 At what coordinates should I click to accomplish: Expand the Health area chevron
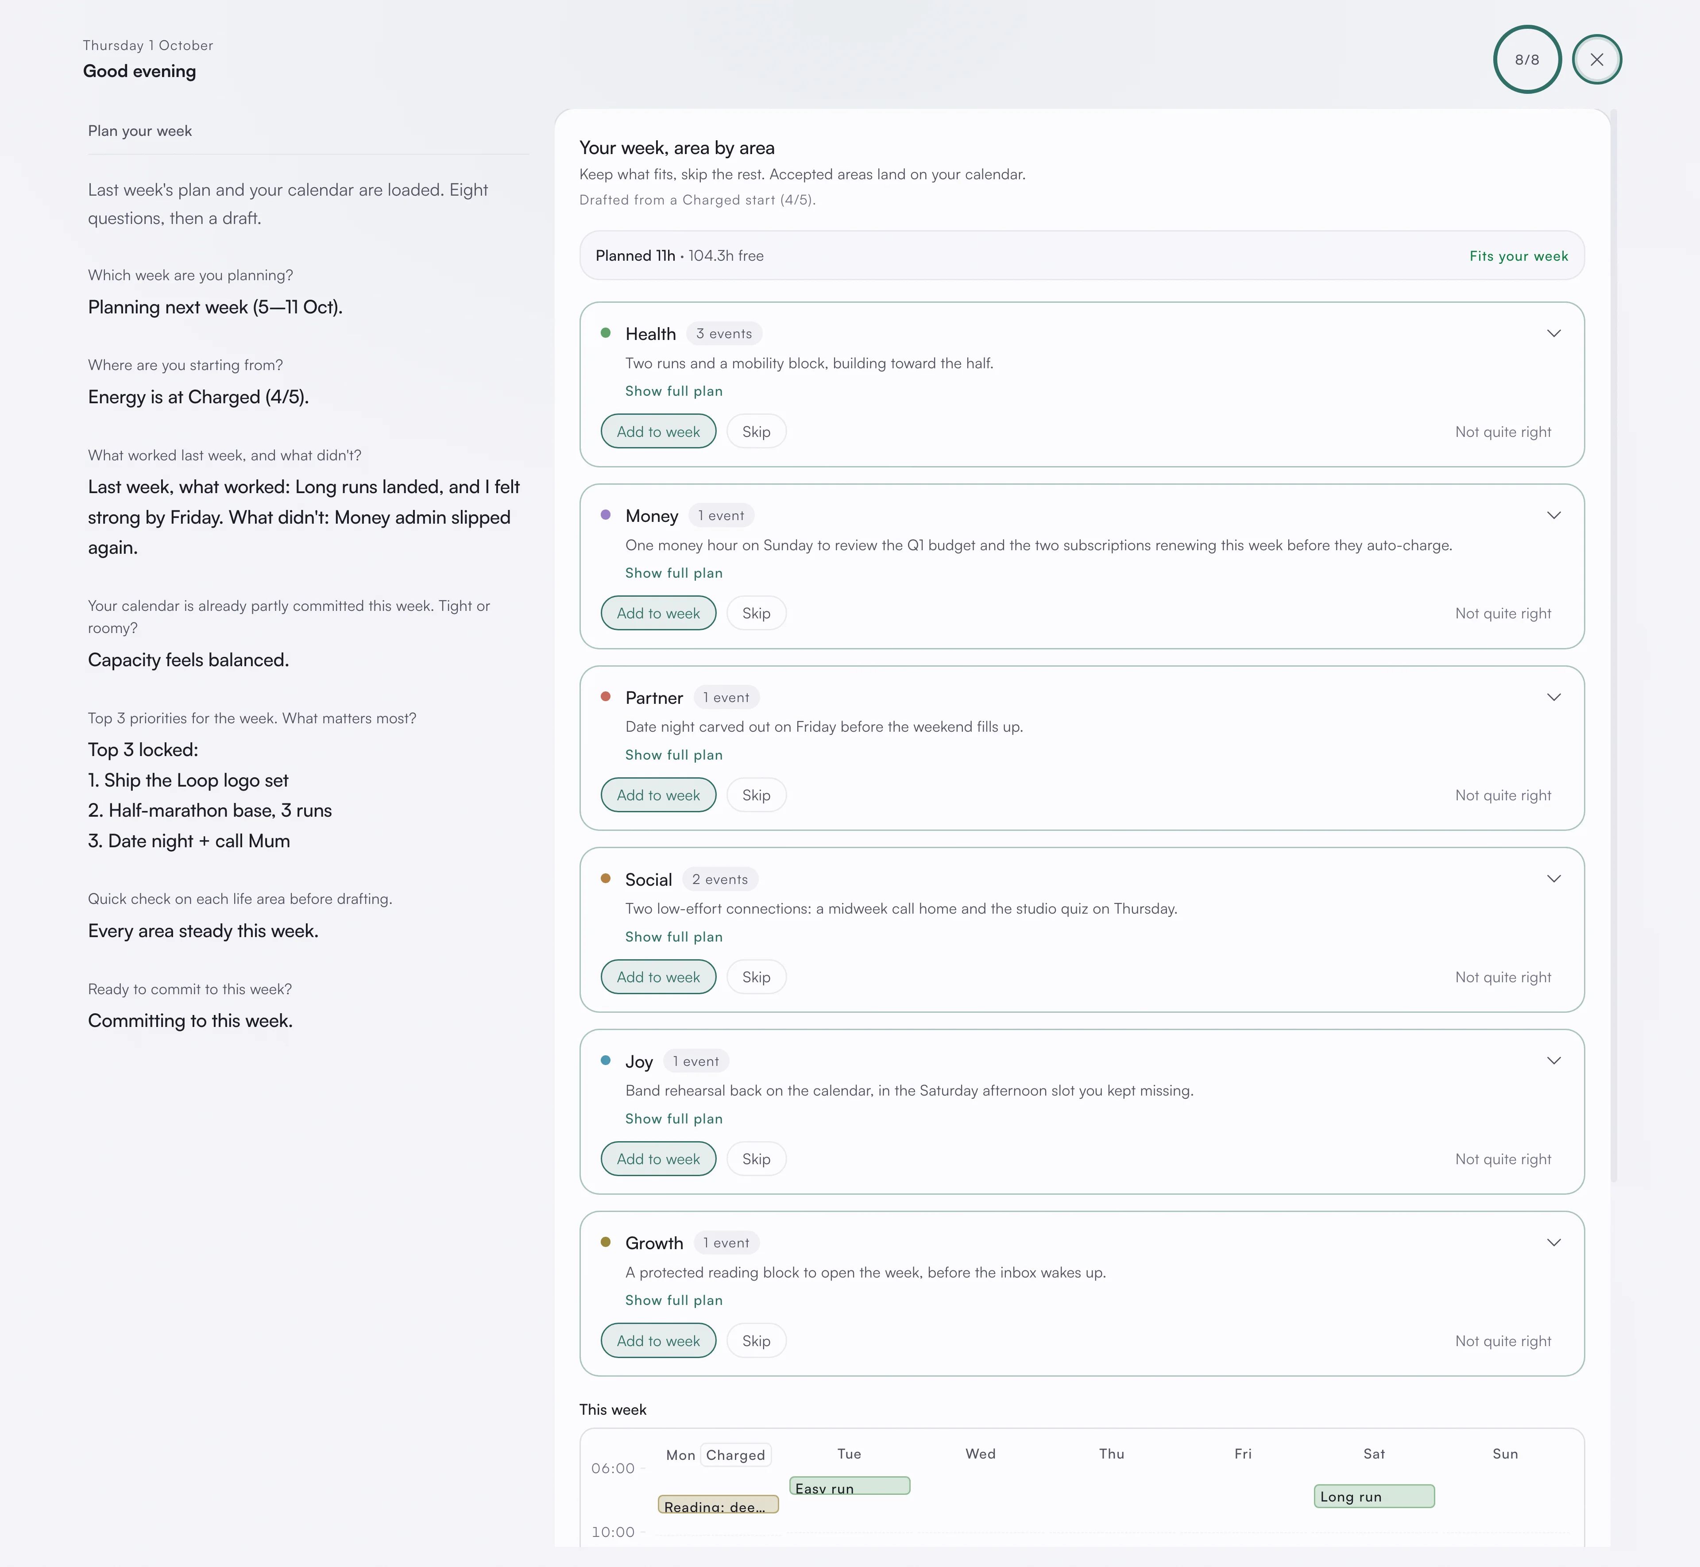(1553, 333)
